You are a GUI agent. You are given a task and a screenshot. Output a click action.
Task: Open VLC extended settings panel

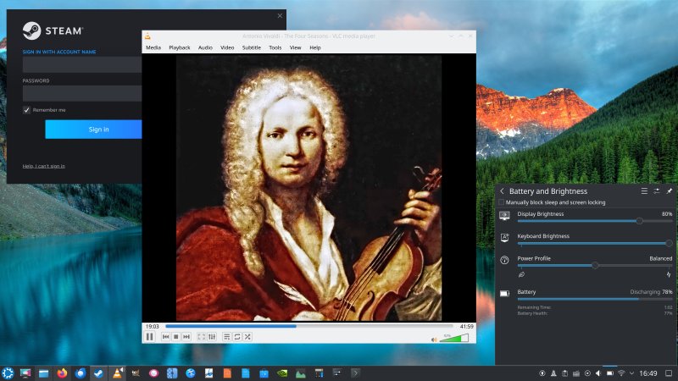click(x=212, y=337)
